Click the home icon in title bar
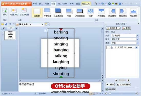Image resolution: width=141 pixels, height=96 pixels. [106, 4]
